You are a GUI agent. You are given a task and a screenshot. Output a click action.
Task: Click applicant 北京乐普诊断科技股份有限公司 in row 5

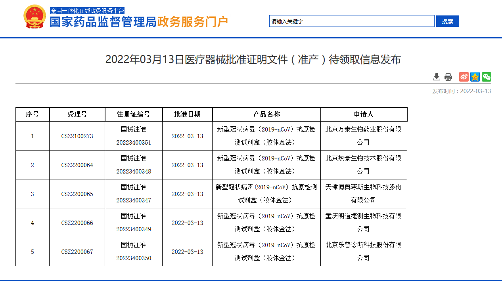364,251
